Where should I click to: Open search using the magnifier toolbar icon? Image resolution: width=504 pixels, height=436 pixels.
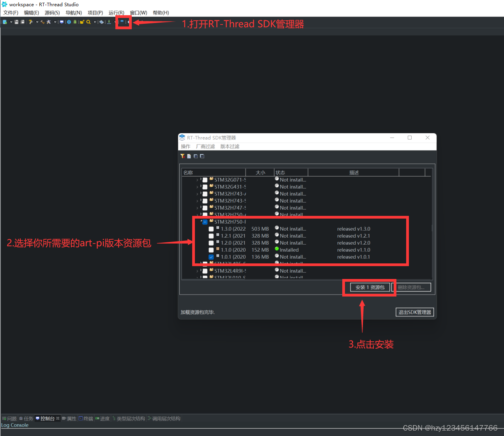[x=88, y=22]
